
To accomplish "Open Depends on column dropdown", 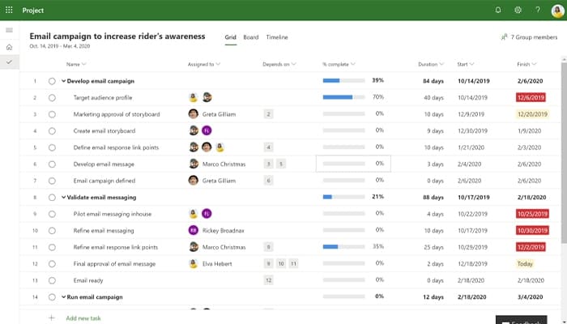I will 293,64.
